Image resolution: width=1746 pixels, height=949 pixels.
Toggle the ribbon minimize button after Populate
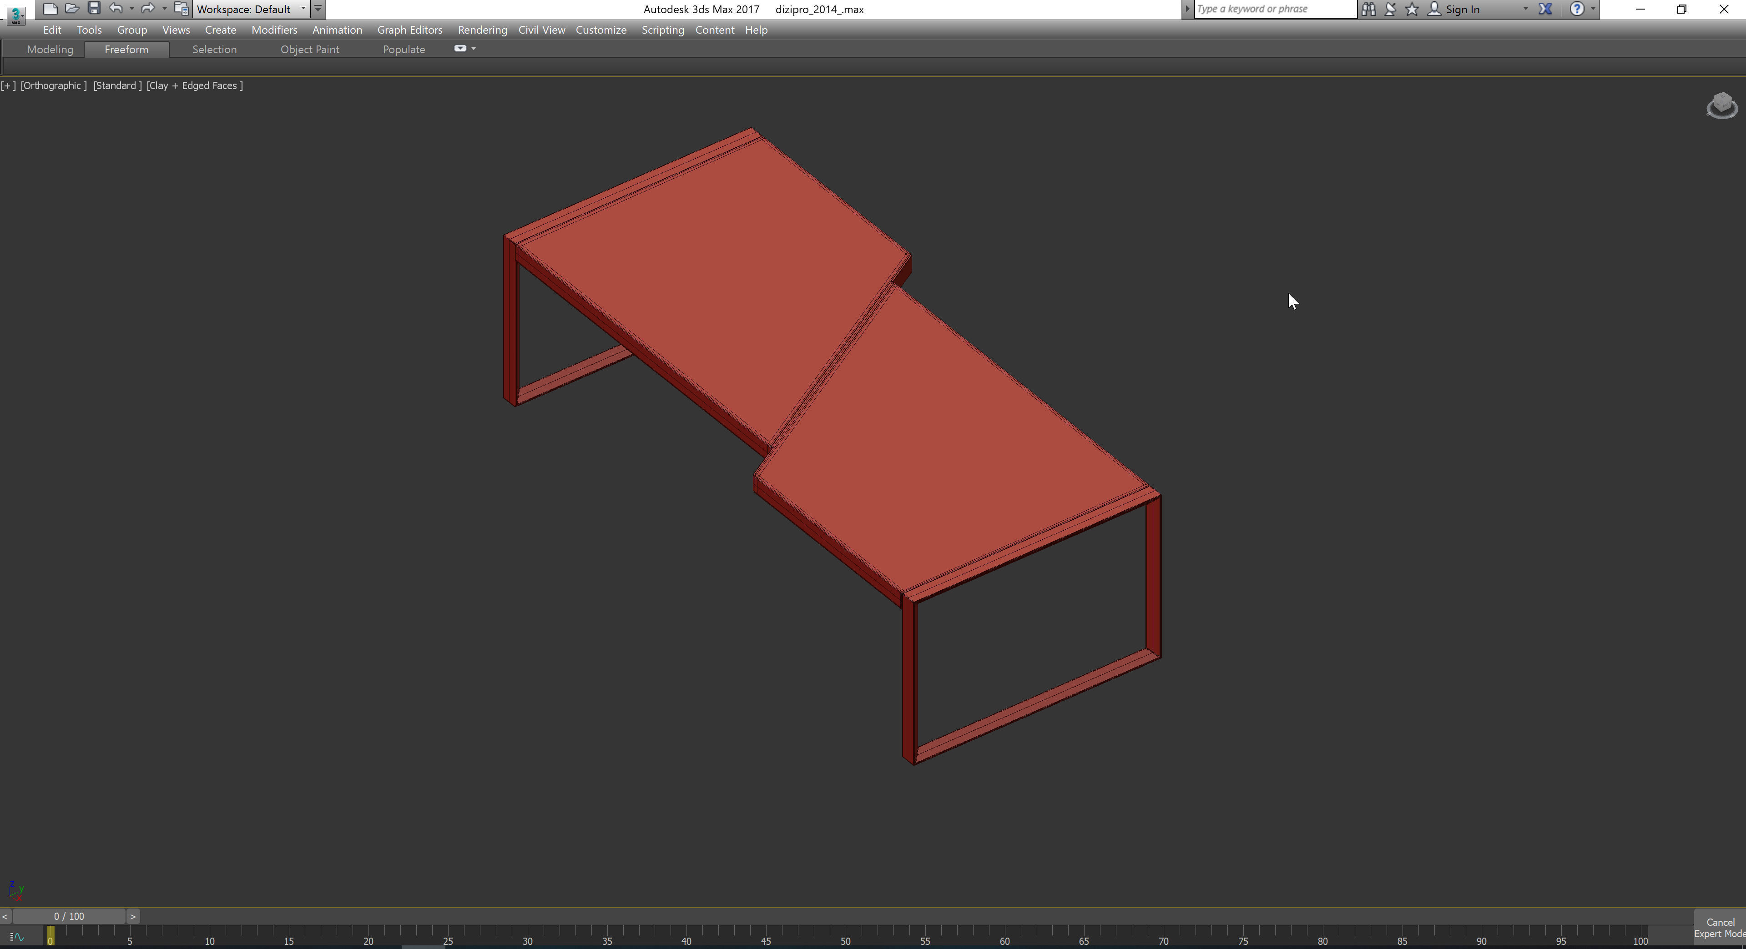[x=460, y=49]
